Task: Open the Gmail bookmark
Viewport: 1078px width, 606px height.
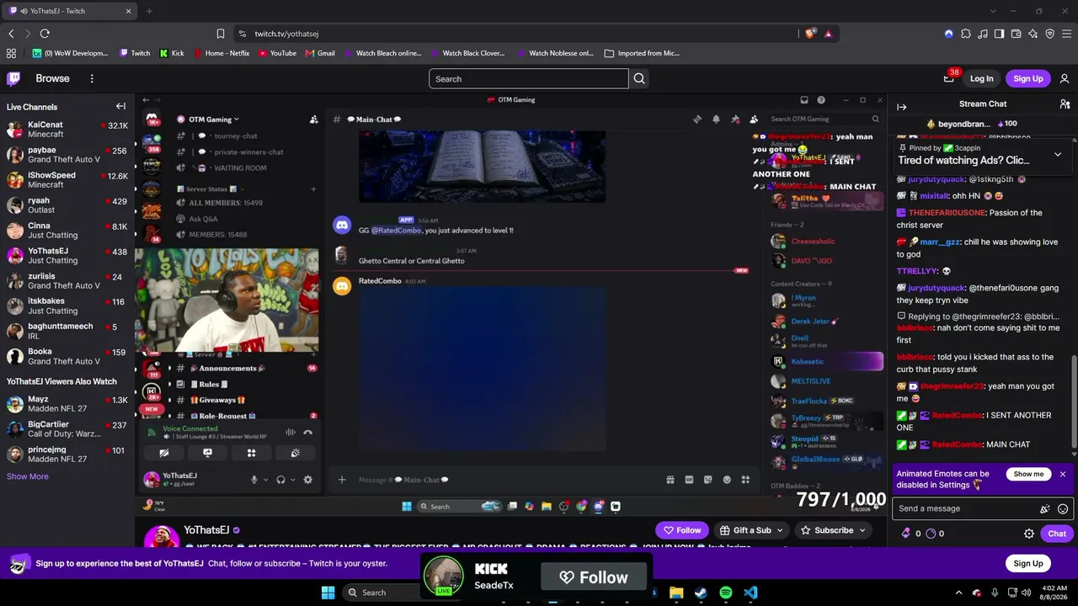Action: click(320, 53)
